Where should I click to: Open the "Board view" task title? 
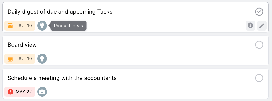22,45
